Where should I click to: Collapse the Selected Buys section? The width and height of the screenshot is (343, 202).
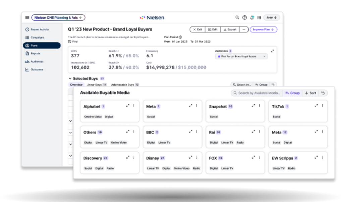70,78
